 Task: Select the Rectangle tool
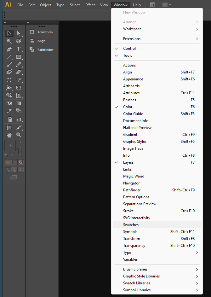click(19, 57)
